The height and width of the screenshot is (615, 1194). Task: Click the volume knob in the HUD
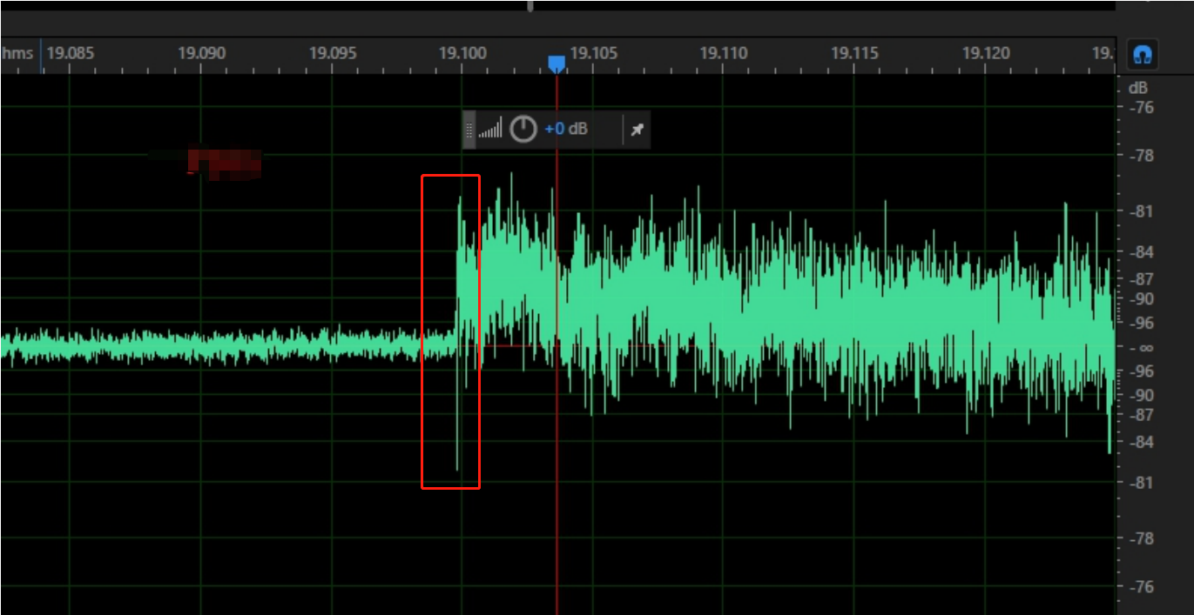click(523, 130)
